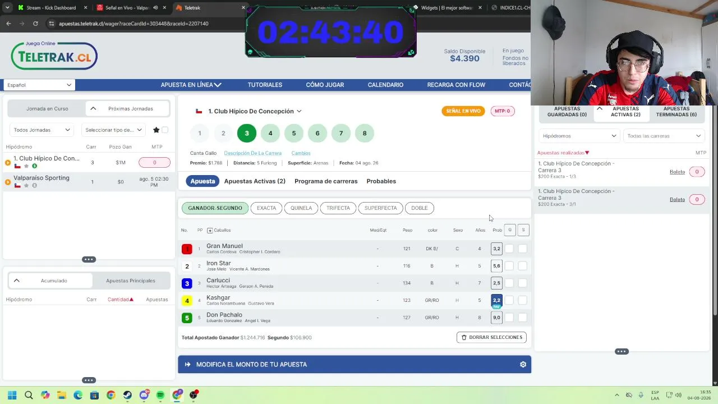This screenshot has height=404, width=718.
Task: Open Discord from the taskbar
Action: tap(144, 395)
